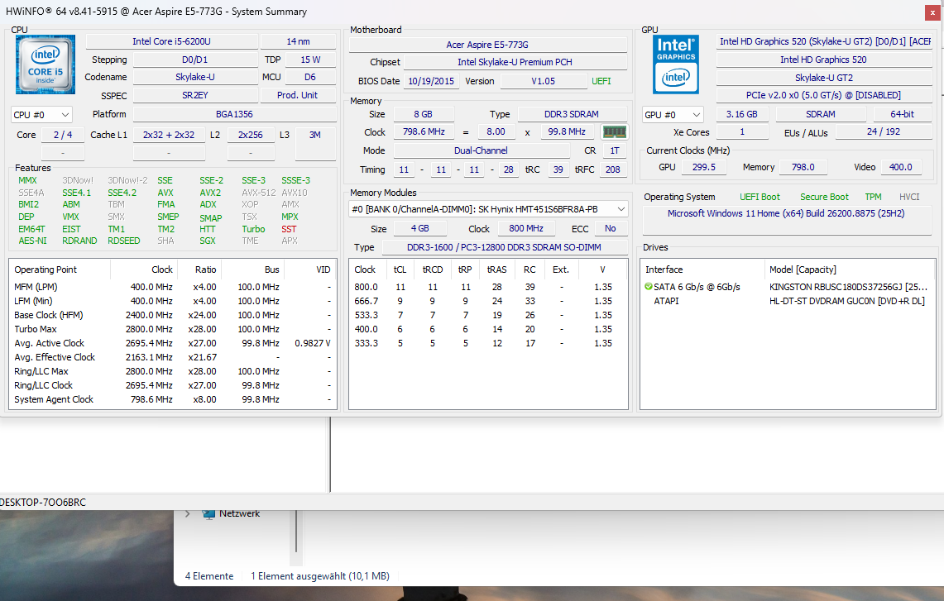Click the SGX feature flag
The width and height of the screenshot is (944, 601).
pyautogui.click(x=208, y=241)
